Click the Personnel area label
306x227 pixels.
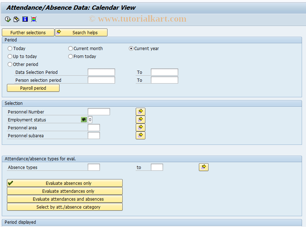point(22,128)
